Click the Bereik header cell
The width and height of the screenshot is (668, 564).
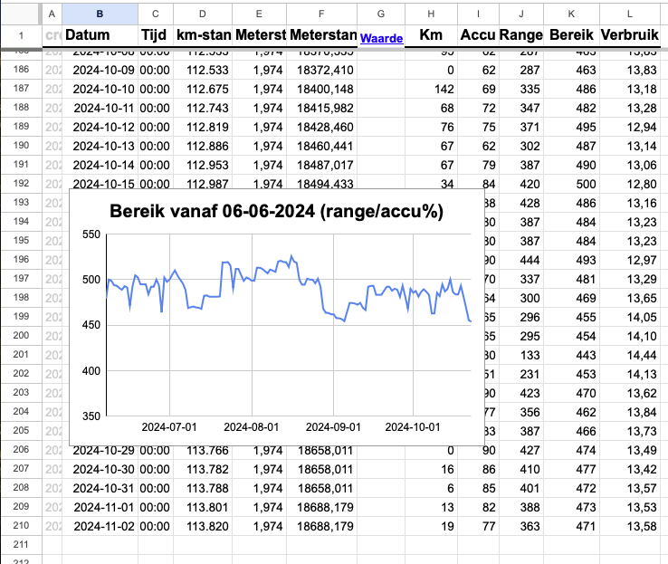(x=571, y=35)
